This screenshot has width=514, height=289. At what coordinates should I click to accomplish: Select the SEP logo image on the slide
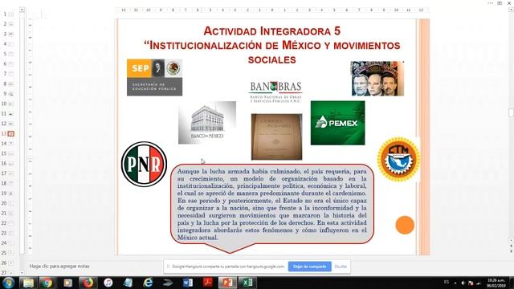click(154, 77)
